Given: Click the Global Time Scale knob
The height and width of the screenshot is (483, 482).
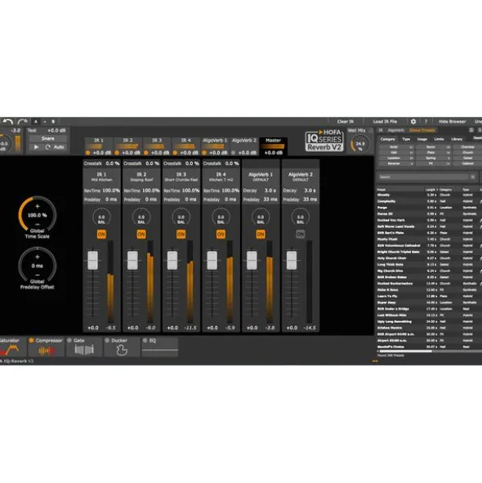Looking at the screenshot, I should [38, 214].
